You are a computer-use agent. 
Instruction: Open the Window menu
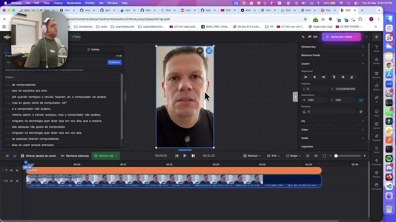point(112,3)
